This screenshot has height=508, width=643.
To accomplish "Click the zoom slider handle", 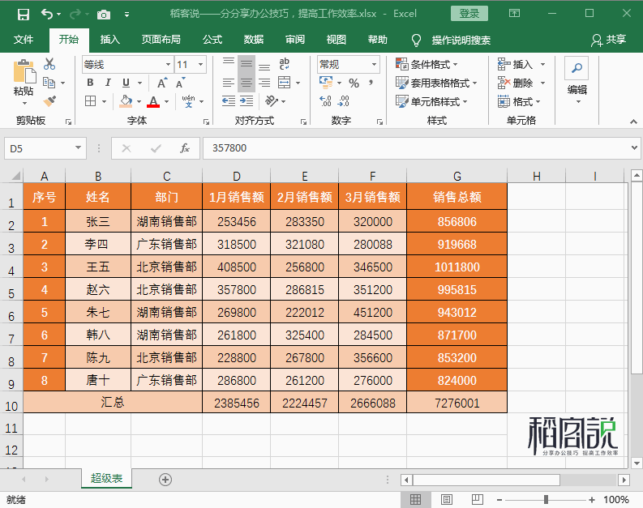I will click(x=546, y=499).
